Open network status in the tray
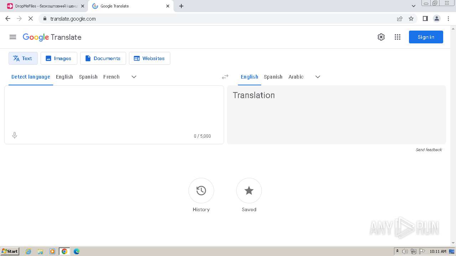Viewport: 456px width, 256px height. [414, 251]
